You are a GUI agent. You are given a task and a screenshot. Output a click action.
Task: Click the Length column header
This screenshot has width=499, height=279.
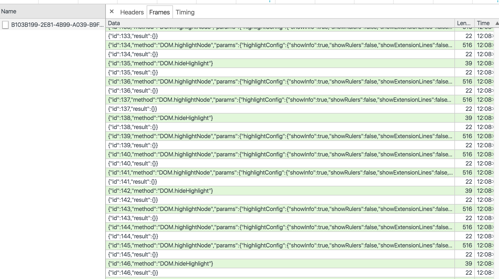tap(464, 23)
